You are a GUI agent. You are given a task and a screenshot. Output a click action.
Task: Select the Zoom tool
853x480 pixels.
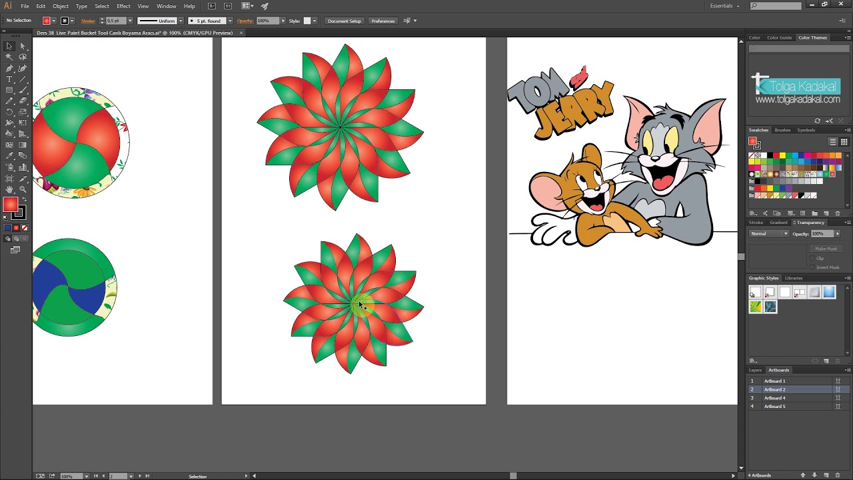[x=22, y=189]
